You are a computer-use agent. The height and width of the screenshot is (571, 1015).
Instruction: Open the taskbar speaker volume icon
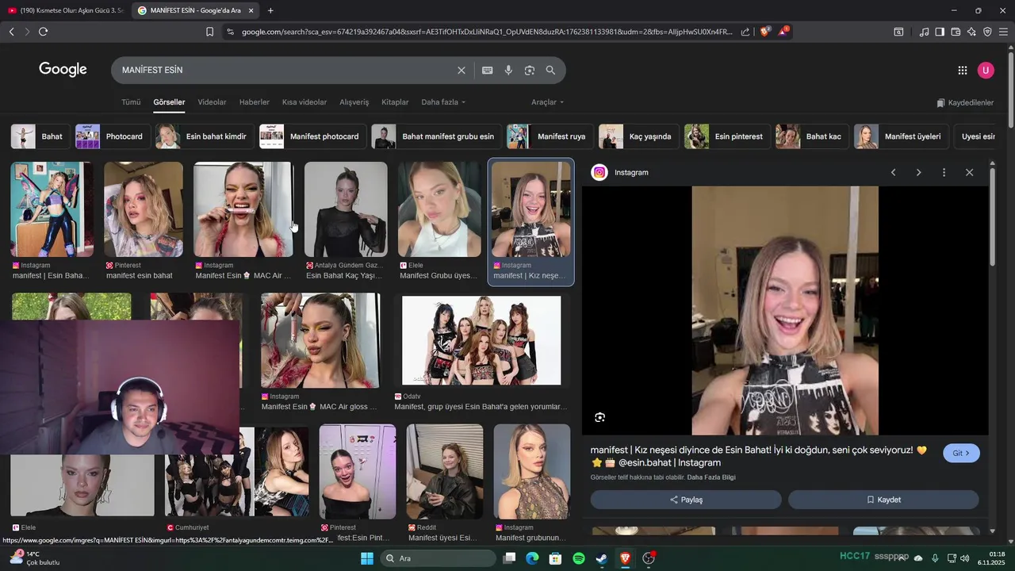point(965,558)
